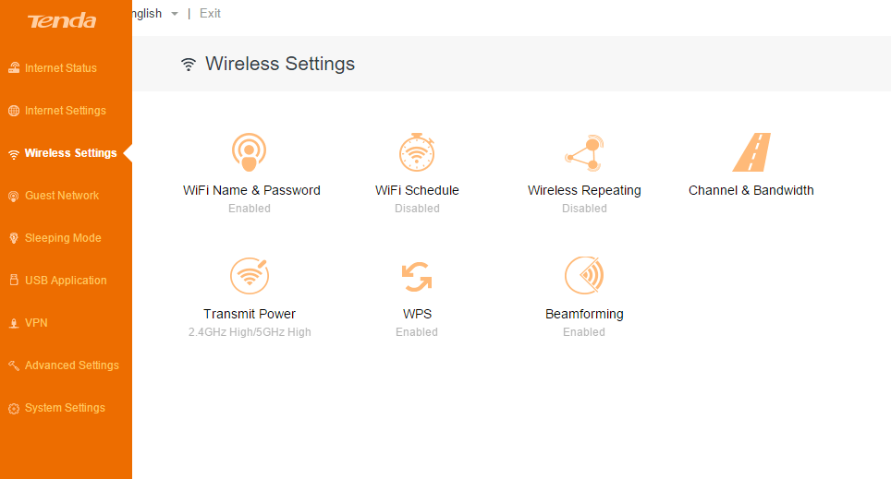Viewport: 891px width, 479px height.
Task: Open System Settings in sidebar
Action: [65, 408]
